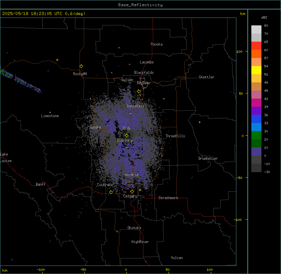Click the Drumheller city label

point(208,158)
